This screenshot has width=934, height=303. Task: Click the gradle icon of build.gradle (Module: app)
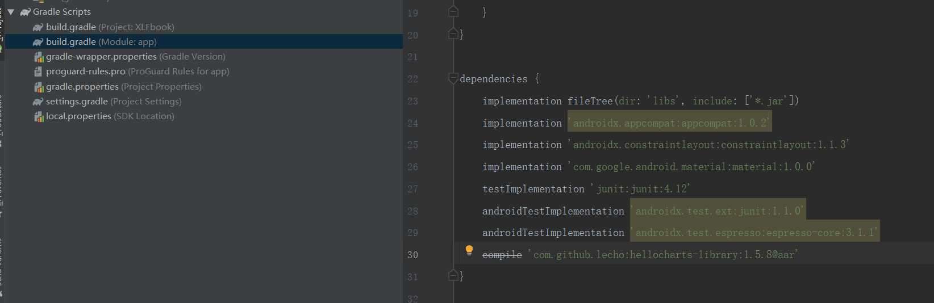pos(38,42)
